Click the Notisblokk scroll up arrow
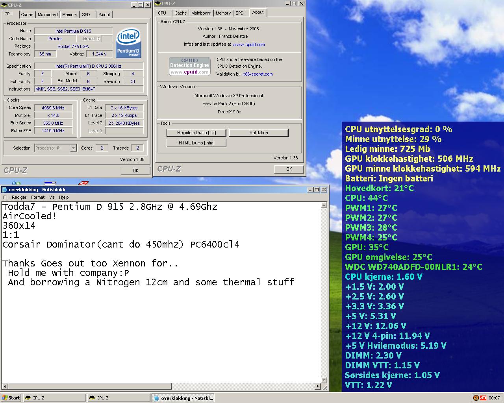The image size is (504, 403). coord(324,205)
